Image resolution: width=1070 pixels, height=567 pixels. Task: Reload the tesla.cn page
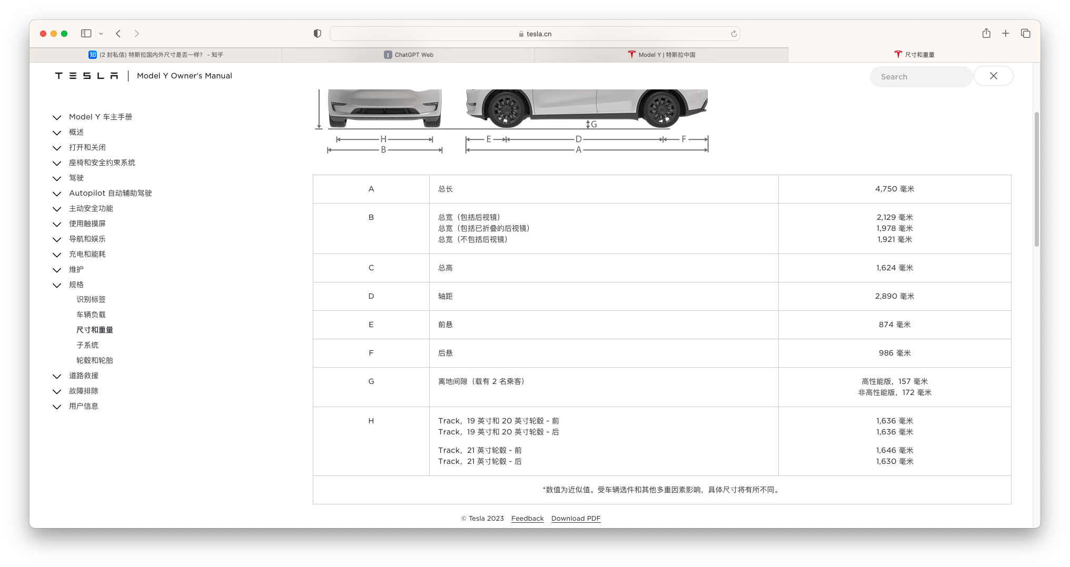tap(734, 34)
